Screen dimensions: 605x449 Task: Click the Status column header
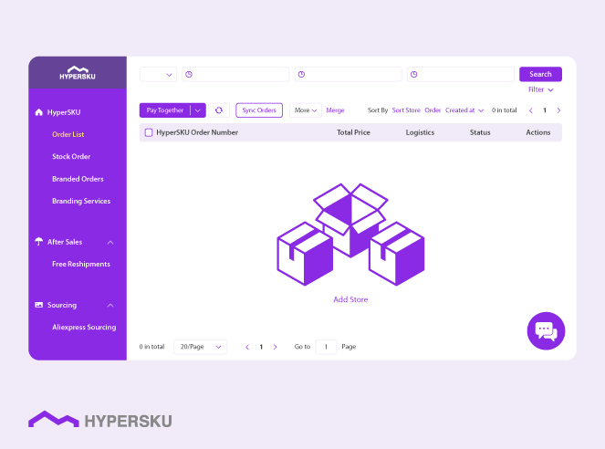click(x=480, y=132)
